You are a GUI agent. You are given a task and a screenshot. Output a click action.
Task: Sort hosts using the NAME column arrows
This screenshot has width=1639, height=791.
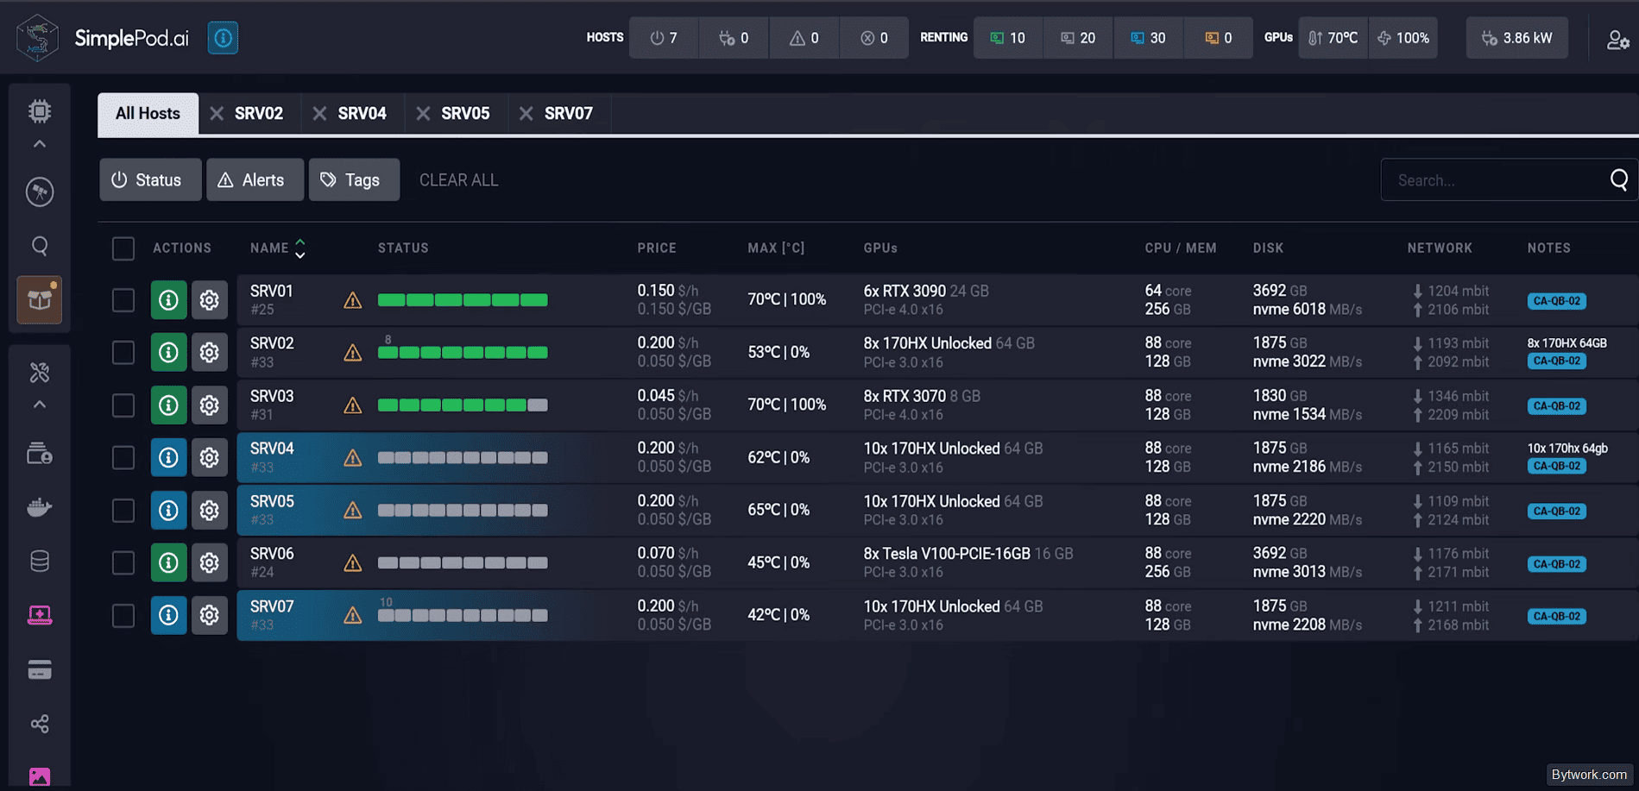pyautogui.click(x=300, y=248)
